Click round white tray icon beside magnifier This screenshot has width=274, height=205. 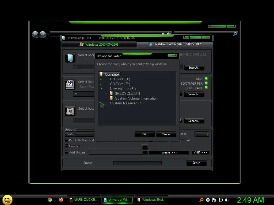click(208, 200)
